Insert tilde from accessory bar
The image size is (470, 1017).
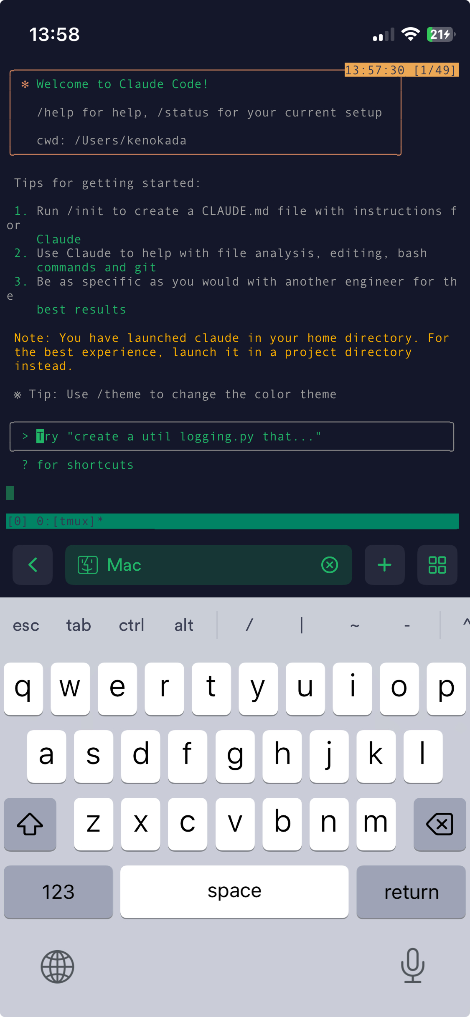tap(355, 625)
